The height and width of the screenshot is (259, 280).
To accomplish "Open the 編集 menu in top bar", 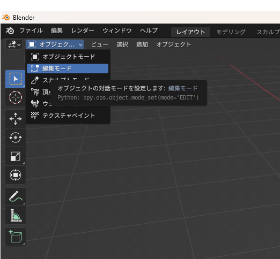I will 57,31.
